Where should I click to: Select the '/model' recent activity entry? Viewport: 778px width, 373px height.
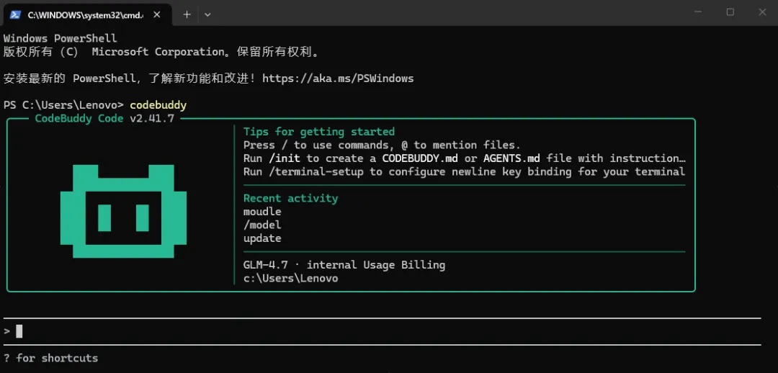coord(262,225)
